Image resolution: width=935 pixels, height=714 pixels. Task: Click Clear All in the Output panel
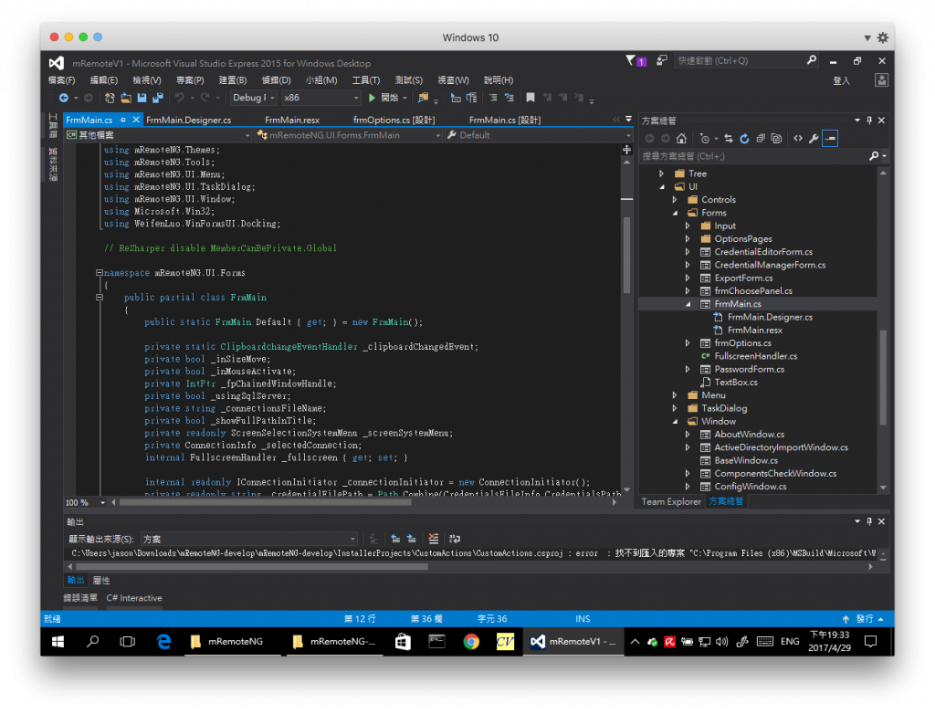point(433,539)
